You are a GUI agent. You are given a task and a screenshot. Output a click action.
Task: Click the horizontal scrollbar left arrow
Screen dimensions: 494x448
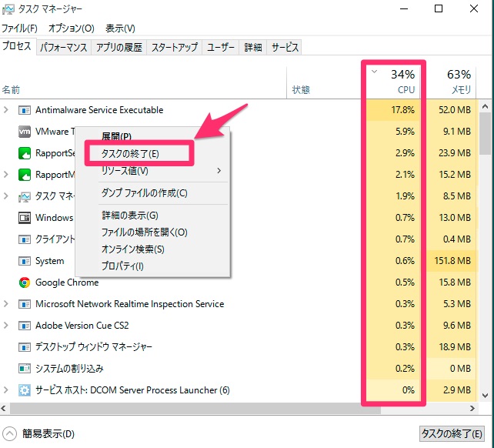coord(4,409)
